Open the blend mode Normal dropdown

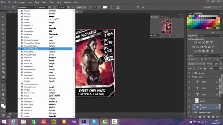tap(197, 64)
